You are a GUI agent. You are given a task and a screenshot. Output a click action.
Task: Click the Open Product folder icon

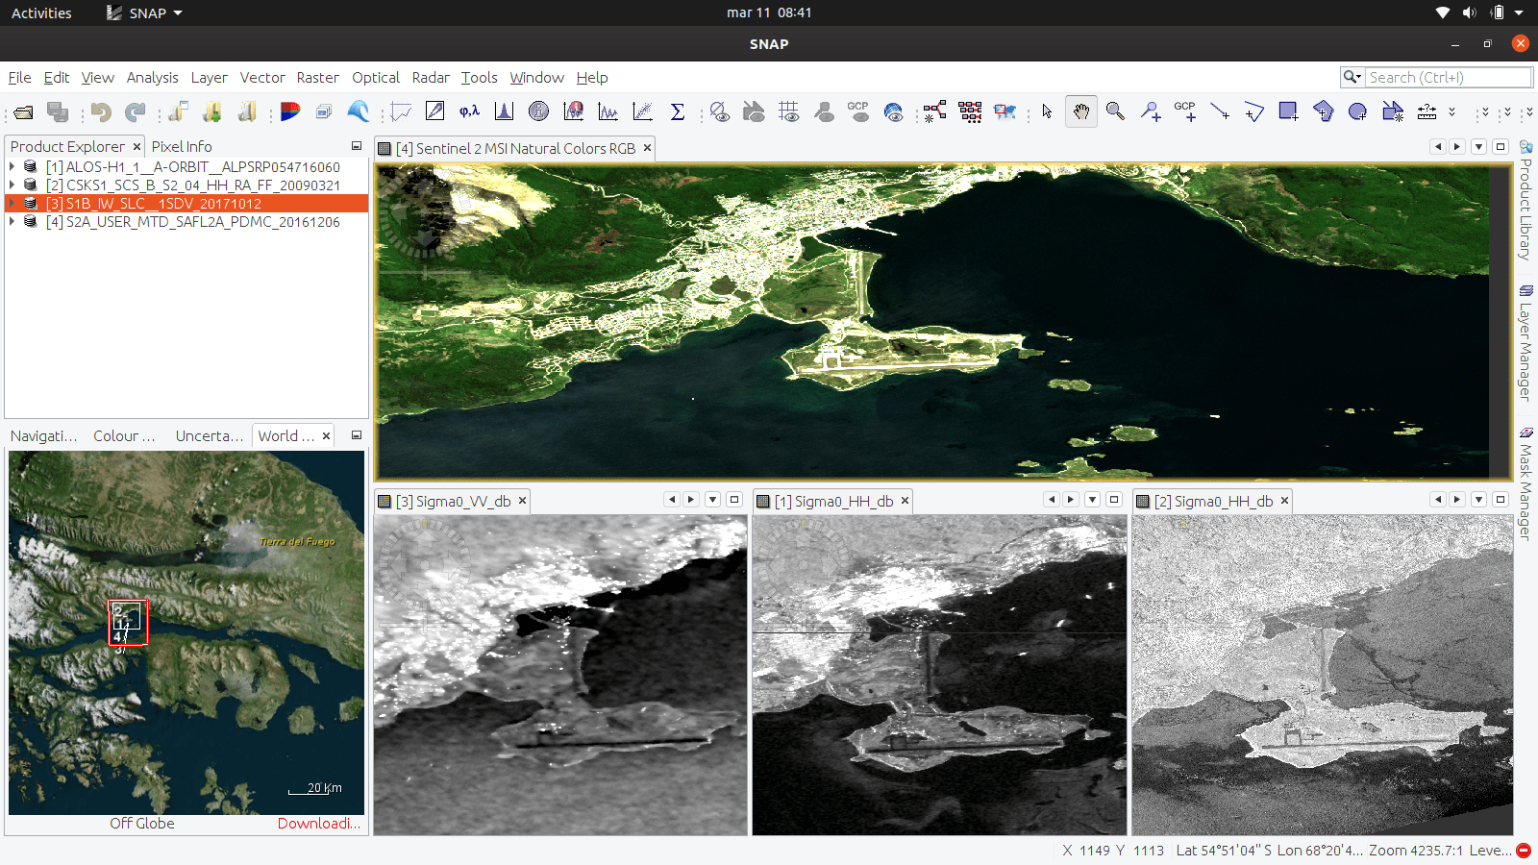(x=23, y=112)
